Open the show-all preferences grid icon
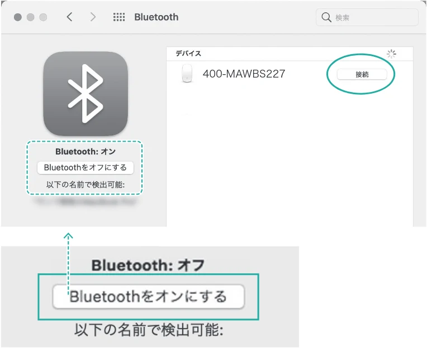The height and width of the screenshot is (348, 427). (119, 17)
